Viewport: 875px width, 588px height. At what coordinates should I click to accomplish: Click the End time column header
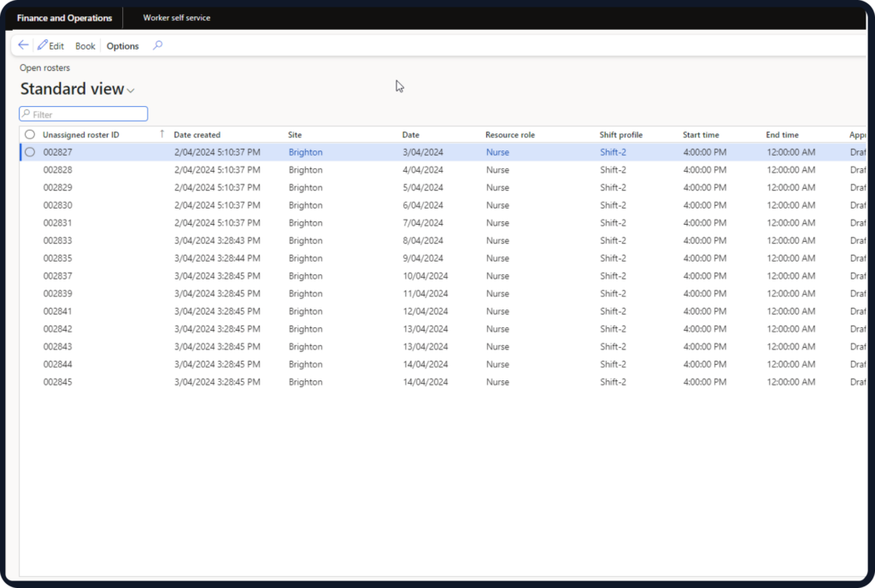[783, 134]
